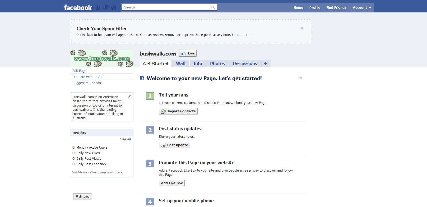Click the Bushwalk.com description text
Image resolution: width=427 pixels, height=207 pixels.
click(x=98, y=107)
